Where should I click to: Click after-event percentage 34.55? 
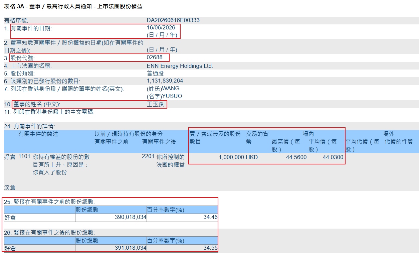coord(211,248)
